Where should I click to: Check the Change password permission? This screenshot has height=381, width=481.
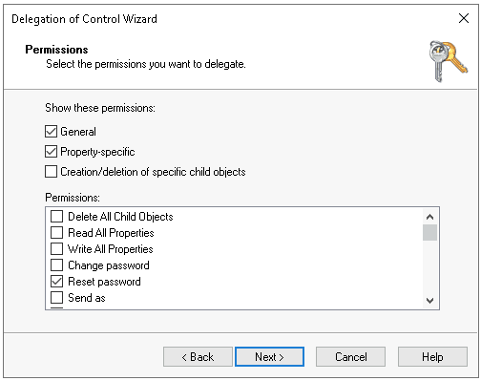click(57, 265)
